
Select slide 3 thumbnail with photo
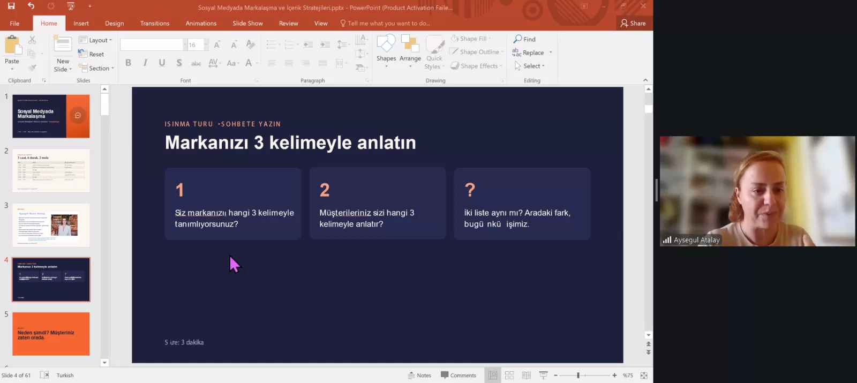(x=51, y=225)
